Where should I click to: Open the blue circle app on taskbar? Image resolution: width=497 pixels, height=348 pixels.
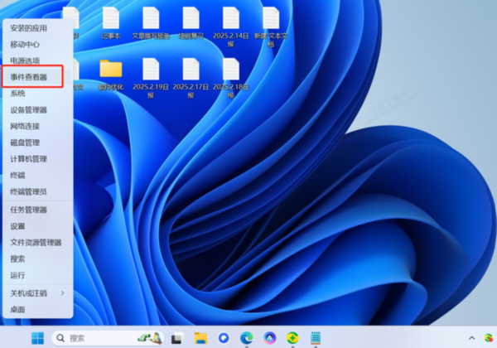[224, 338]
